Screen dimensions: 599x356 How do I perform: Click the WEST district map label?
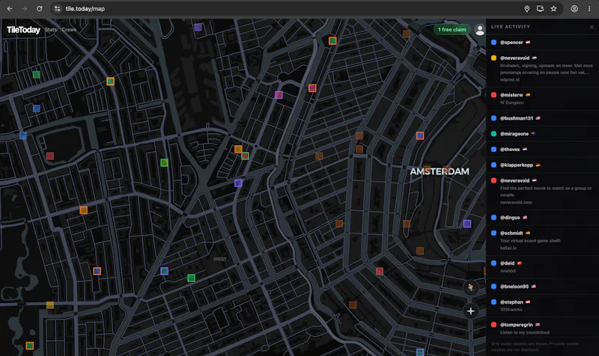click(219, 259)
